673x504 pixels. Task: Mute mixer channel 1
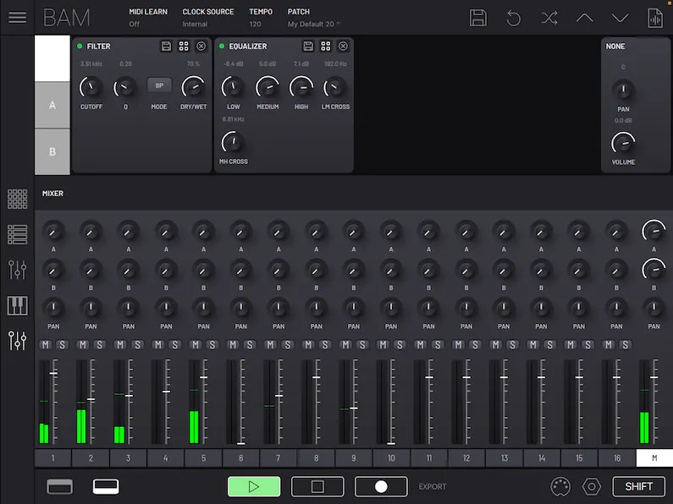tap(46, 344)
